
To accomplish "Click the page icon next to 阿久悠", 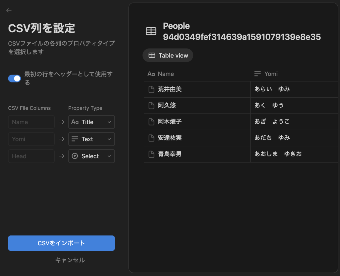I will click(x=152, y=106).
